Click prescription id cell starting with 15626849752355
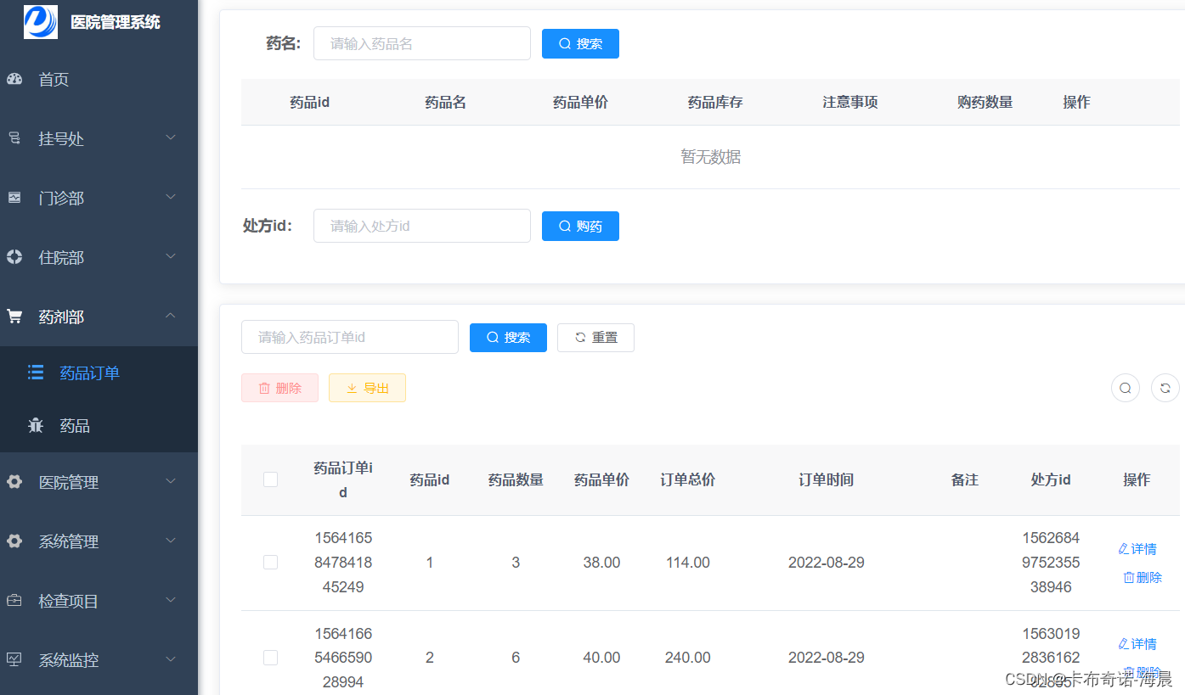1185x695 pixels. [1051, 563]
